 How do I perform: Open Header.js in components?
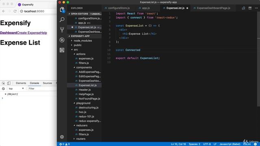[84, 90]
